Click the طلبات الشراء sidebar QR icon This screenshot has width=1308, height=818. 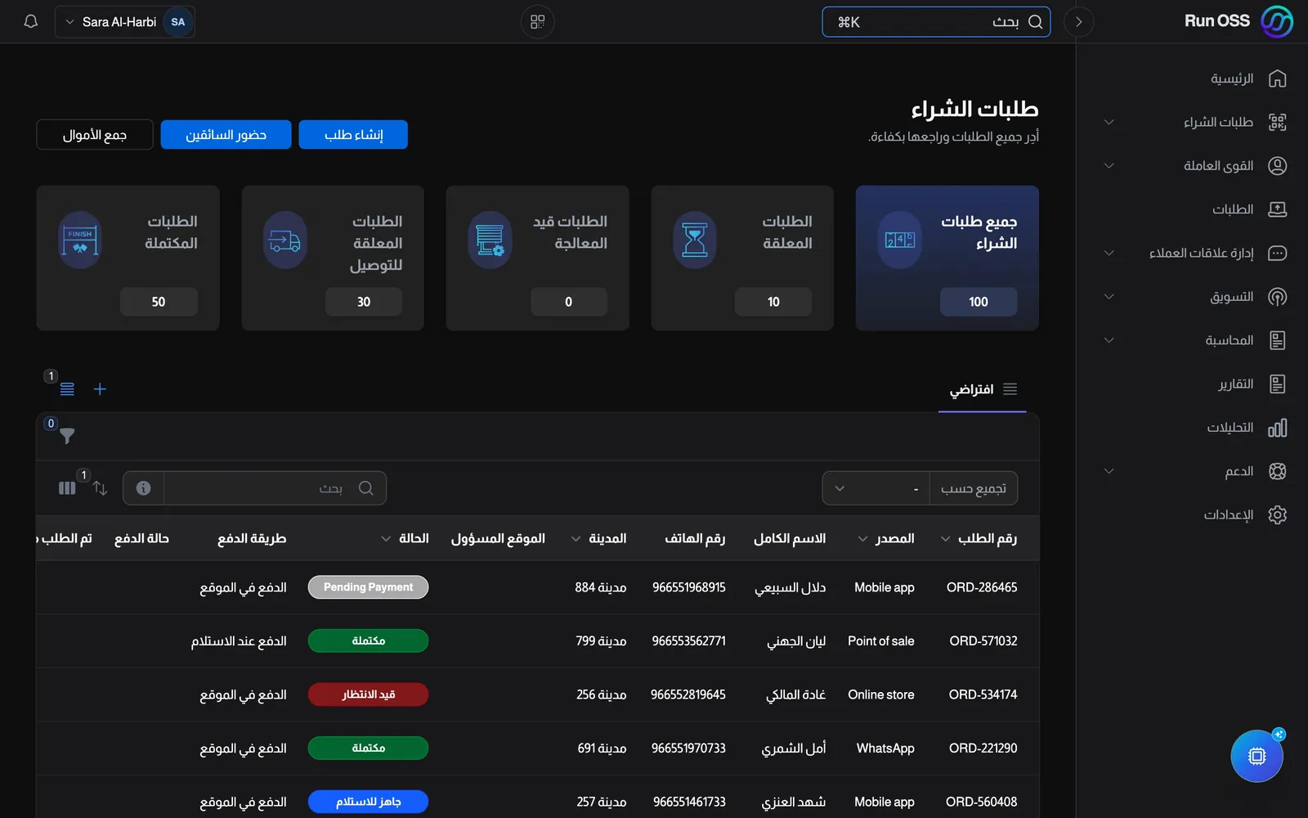click(x=1277, y=123)
